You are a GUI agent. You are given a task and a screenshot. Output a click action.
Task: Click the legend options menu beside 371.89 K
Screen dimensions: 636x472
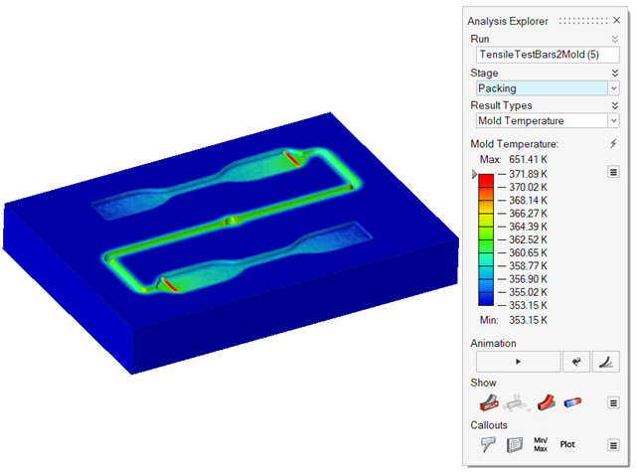click(x=613, y=173)
